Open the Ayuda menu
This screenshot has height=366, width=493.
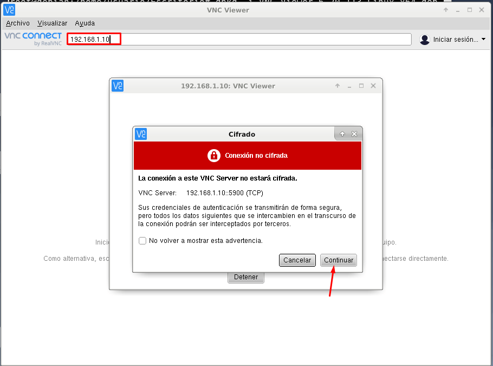(x=85, y=23)
